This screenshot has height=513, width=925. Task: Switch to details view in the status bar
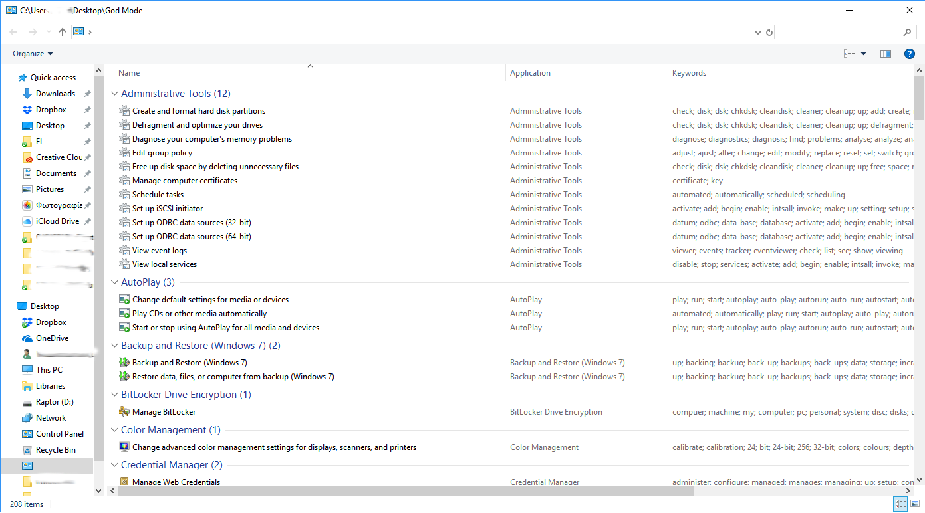(901, 504)
